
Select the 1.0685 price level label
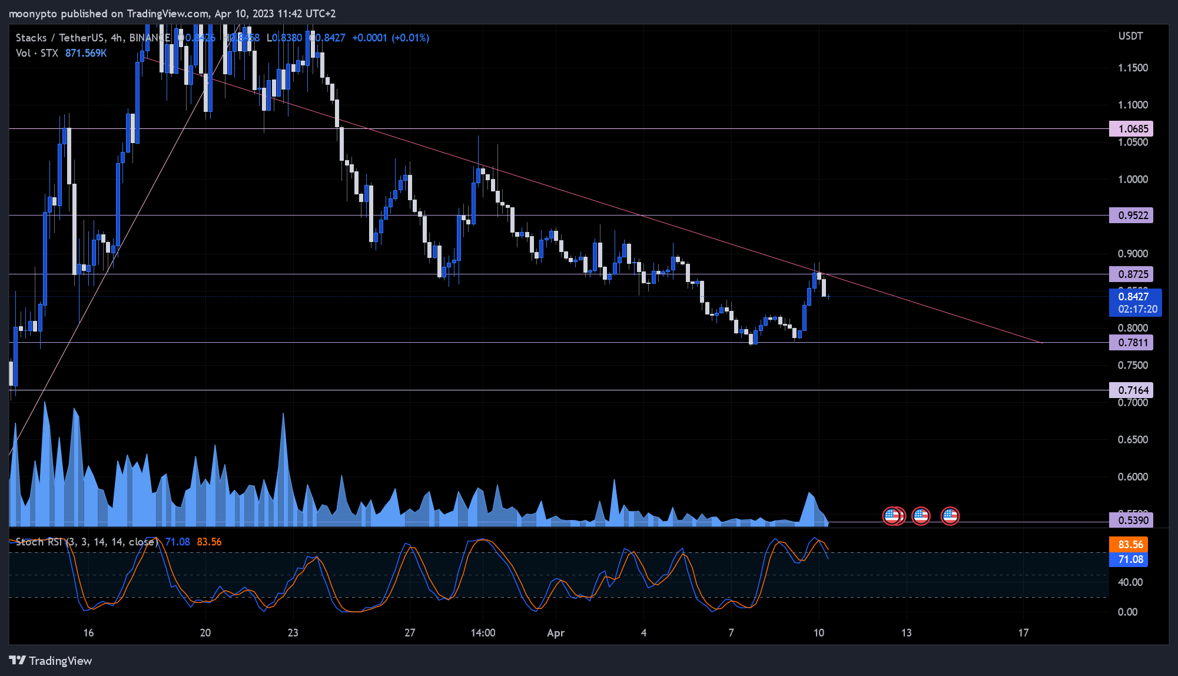tap(1131, 128)
